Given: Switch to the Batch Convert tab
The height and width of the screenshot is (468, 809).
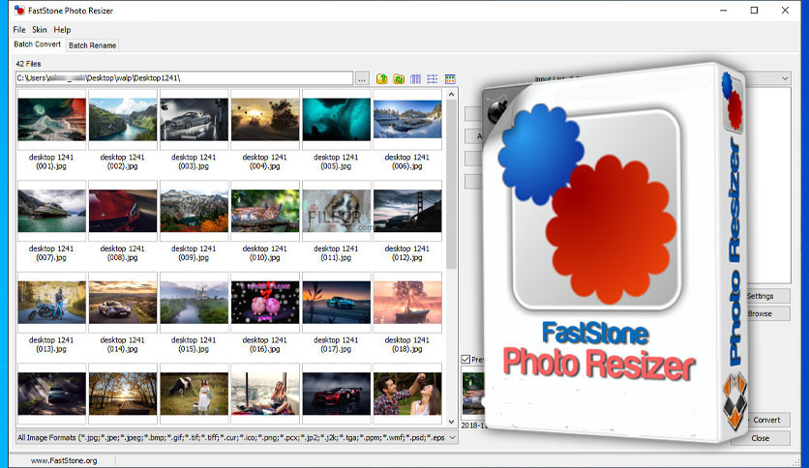Looking at the screenshot, I should coord(37,44).
